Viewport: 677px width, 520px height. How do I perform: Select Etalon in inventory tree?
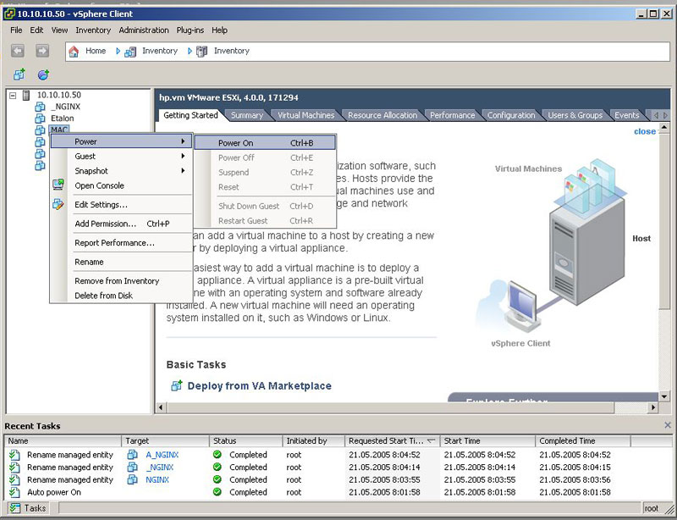[62, 119]
